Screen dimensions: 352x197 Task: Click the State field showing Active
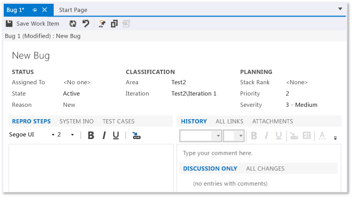click(x=71, y=93)
